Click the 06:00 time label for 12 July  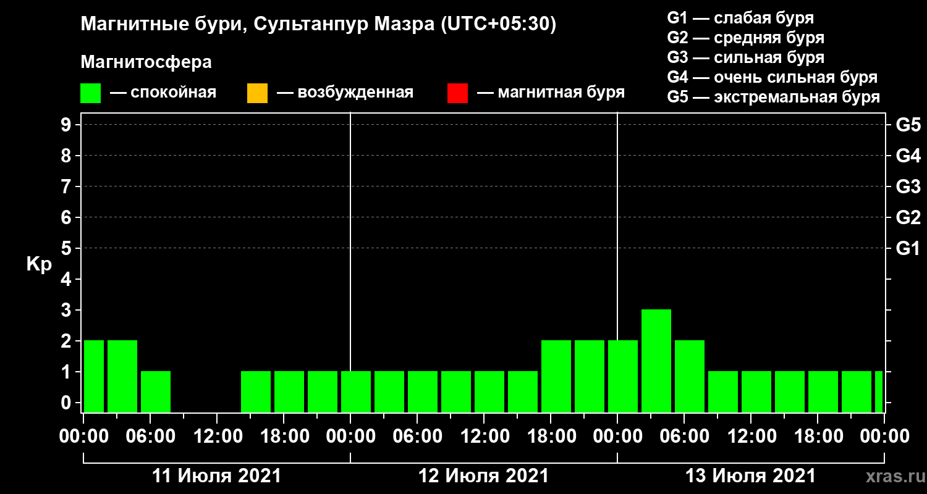point(417,436)
